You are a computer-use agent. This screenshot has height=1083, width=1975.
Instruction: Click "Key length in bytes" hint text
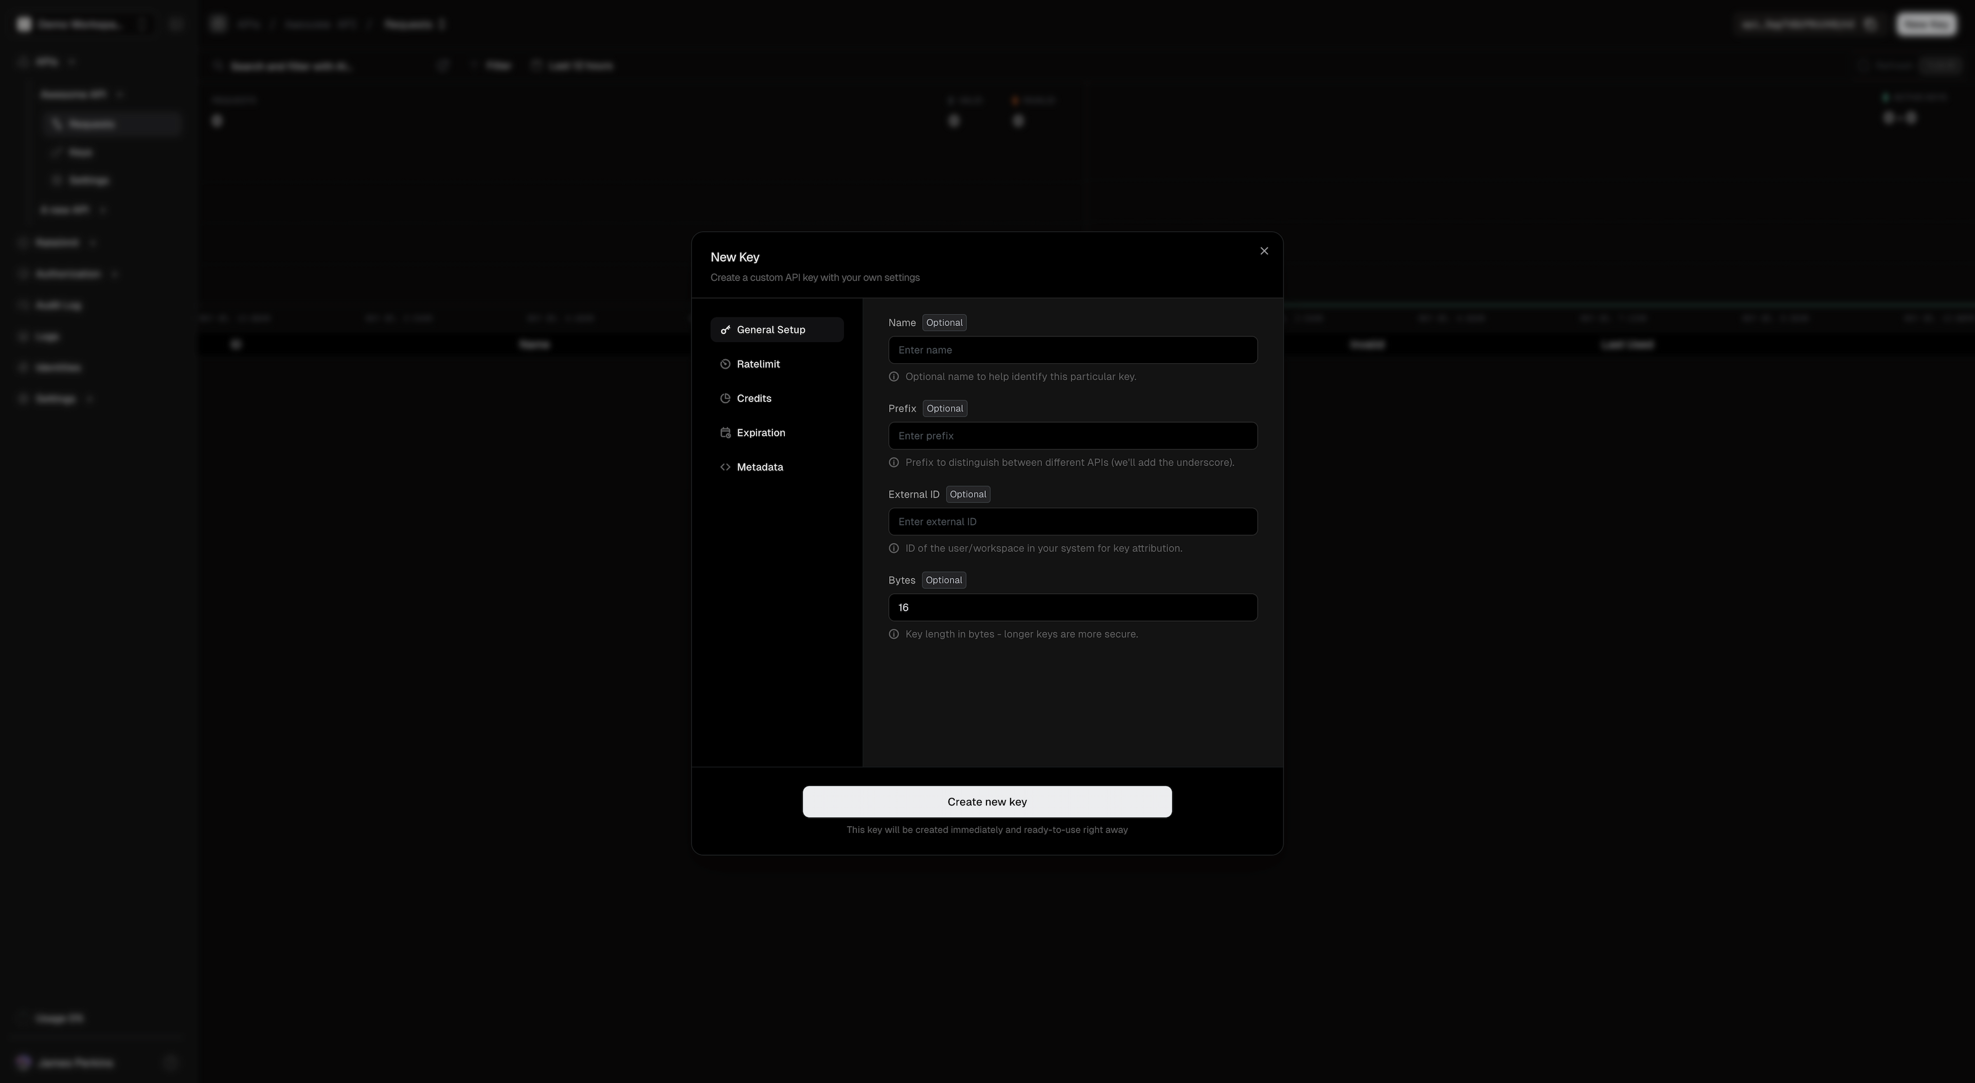pyautogui.click(x=1021, y=634)
